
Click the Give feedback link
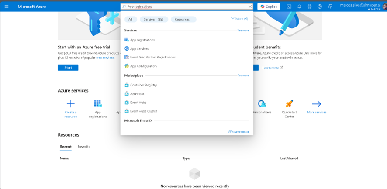click(x=238, y=131)
